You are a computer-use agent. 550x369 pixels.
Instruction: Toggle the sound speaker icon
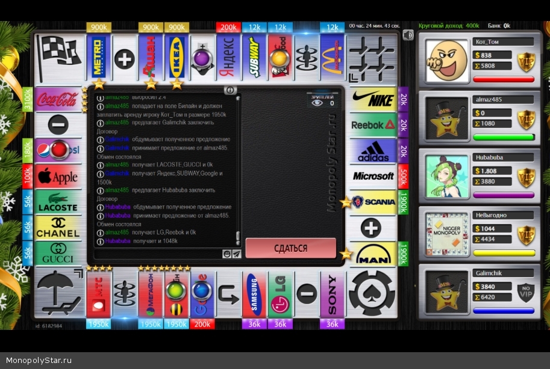coord(408,35)
